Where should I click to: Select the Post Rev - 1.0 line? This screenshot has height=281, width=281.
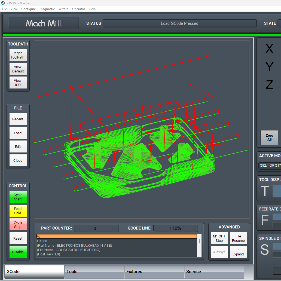117,254
